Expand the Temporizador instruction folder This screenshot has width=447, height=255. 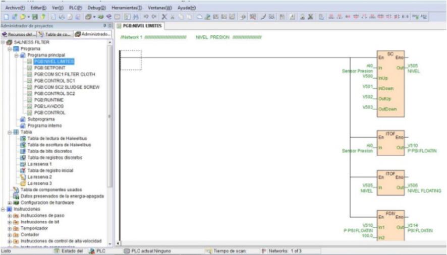(x=10, y=228)
